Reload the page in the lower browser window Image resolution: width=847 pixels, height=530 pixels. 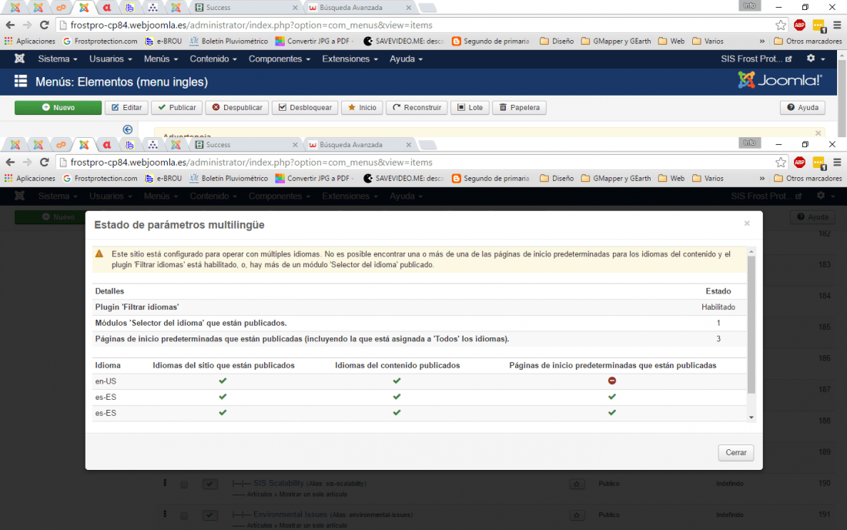(x=45, y=162)
